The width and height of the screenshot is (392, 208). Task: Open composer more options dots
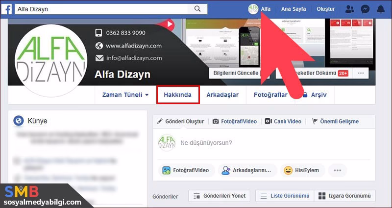click(338, 170)
